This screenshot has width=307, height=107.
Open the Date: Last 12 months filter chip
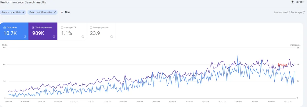click(x=42, y=12)
